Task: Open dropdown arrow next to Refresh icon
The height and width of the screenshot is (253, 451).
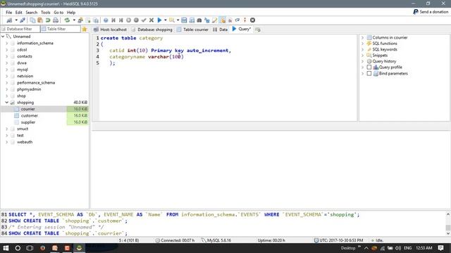Action: pos(74,20)
